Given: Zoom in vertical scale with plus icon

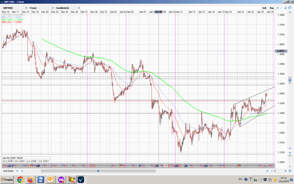Looking at the screenshot, I should coord(290,152).
